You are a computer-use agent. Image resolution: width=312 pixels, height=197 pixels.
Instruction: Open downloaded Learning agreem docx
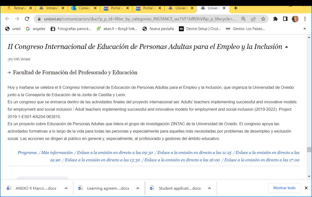pos(104,188)
